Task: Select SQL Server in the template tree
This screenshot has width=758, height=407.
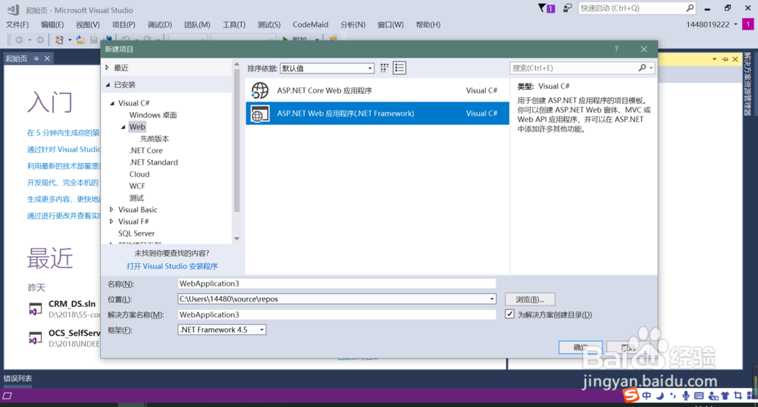Action: tap(136, 233)
